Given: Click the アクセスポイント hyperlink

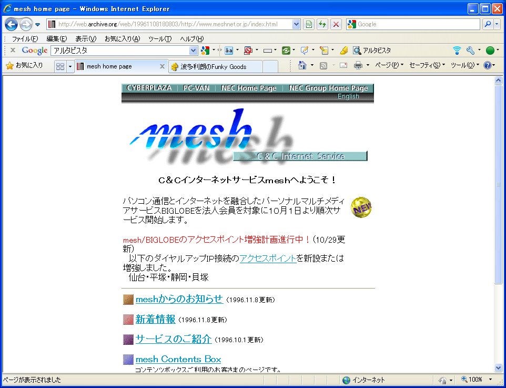Looking at the screenshot, I should (x=268, y=258).
